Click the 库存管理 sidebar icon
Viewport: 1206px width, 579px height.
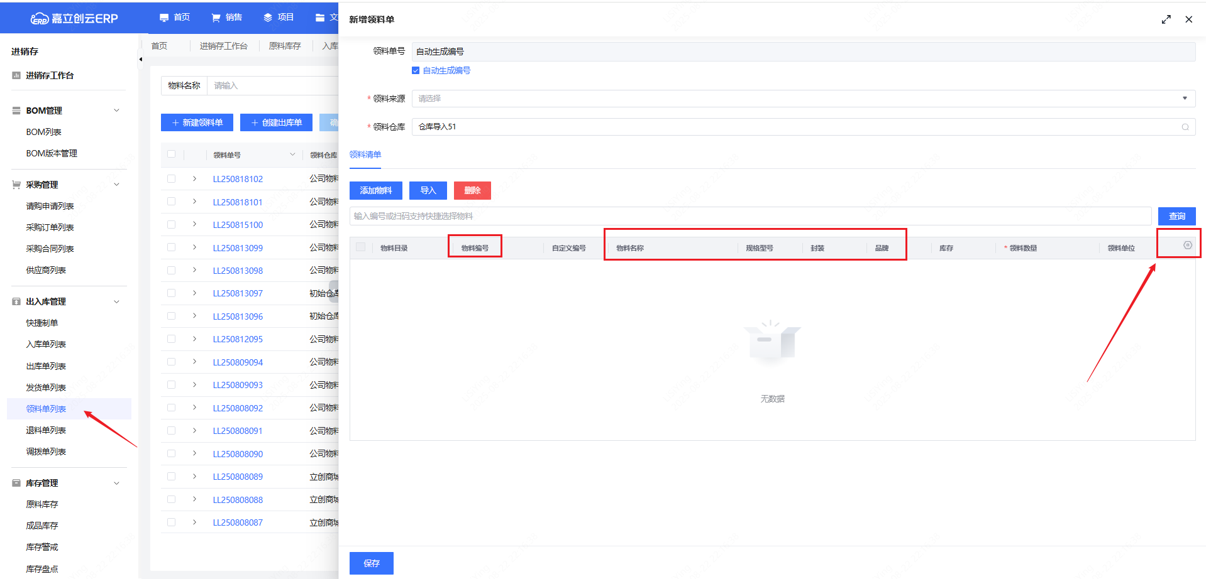(x=16, y=483)
